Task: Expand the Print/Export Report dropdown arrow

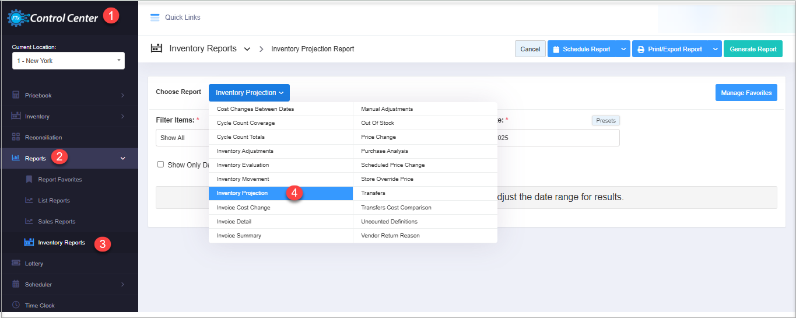Action: [715, 49]
